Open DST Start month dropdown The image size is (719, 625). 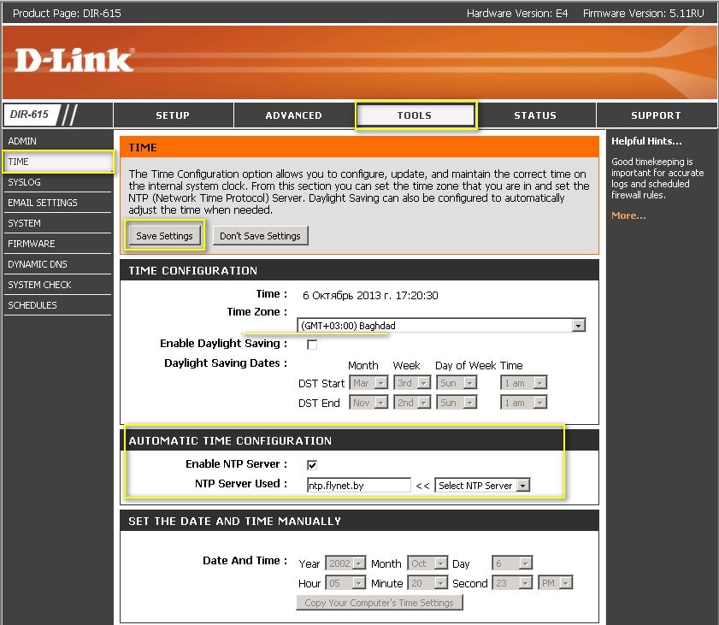pyautogui.click(x=368, y=383)
